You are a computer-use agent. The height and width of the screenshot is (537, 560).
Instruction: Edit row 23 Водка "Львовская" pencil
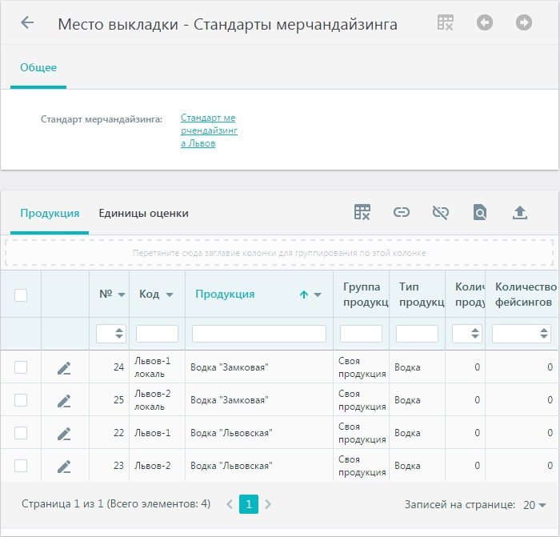pos(64,467)
